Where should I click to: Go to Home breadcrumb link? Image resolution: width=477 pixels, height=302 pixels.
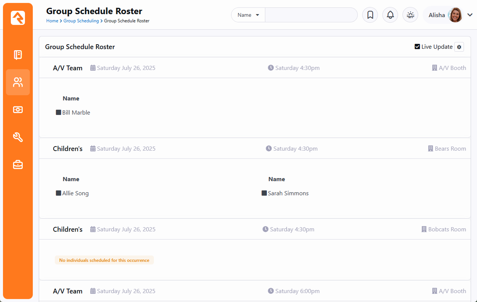click(x=52, y=21)
